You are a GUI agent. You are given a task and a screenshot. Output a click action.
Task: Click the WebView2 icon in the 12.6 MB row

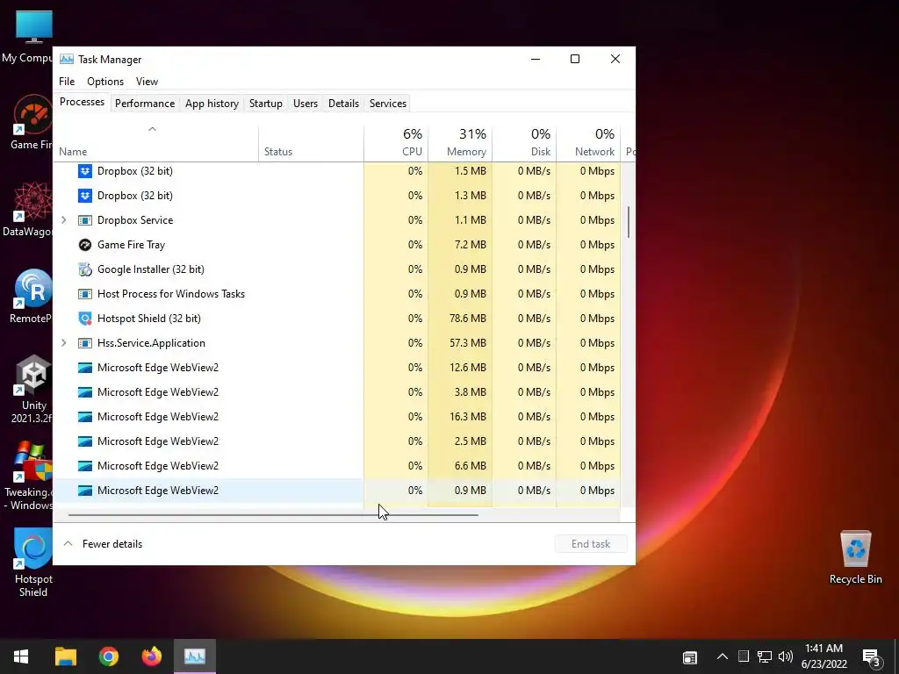(85, 368)
